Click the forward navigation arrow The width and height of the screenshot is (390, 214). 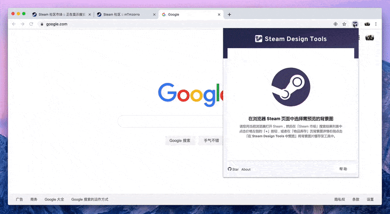22,24
